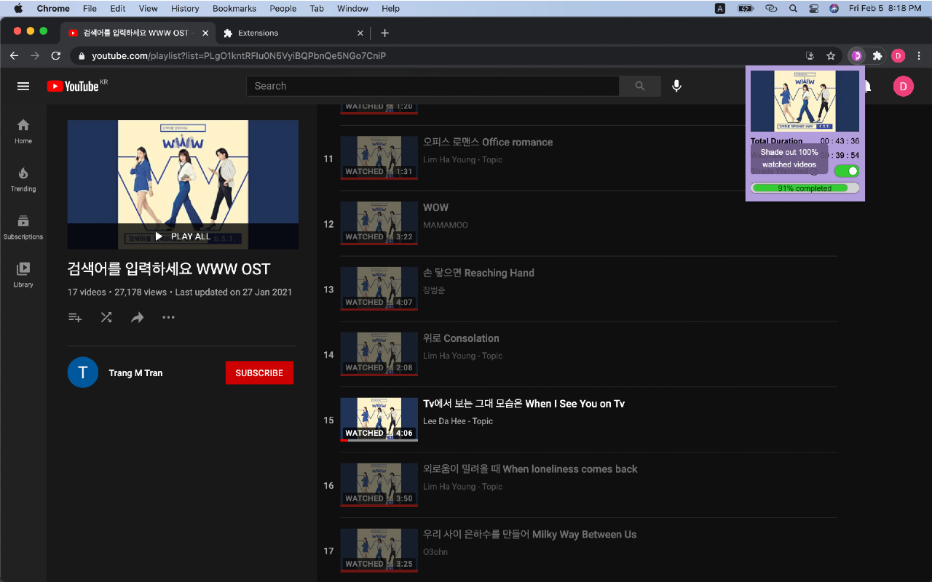Click the extension popup playlist thumbnail

click(x=805, y=100)
